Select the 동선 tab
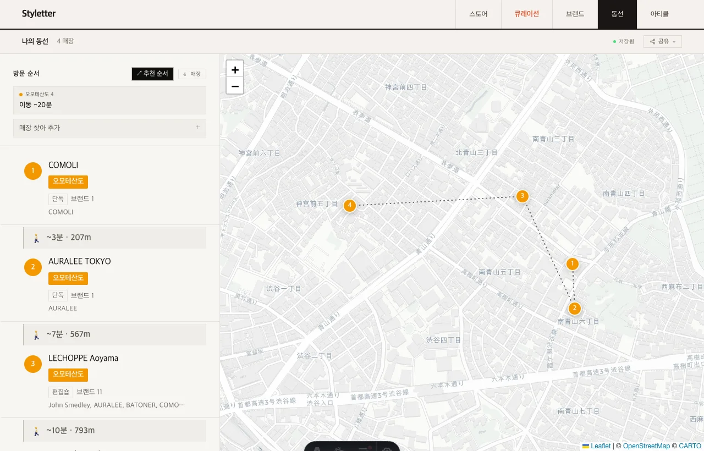This screenshot has width=704, height=451. click(x=618, y=14)
